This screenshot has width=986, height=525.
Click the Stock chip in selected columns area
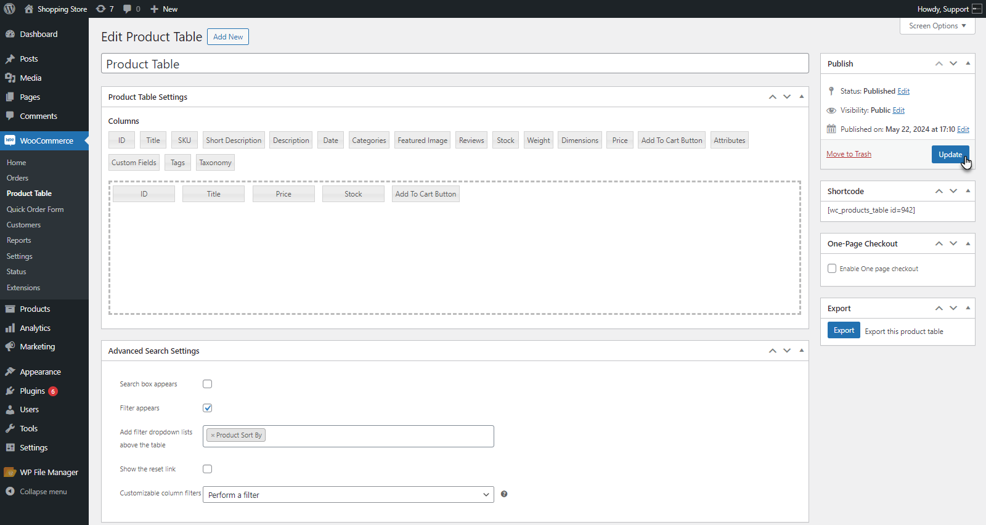coord(353,194)
